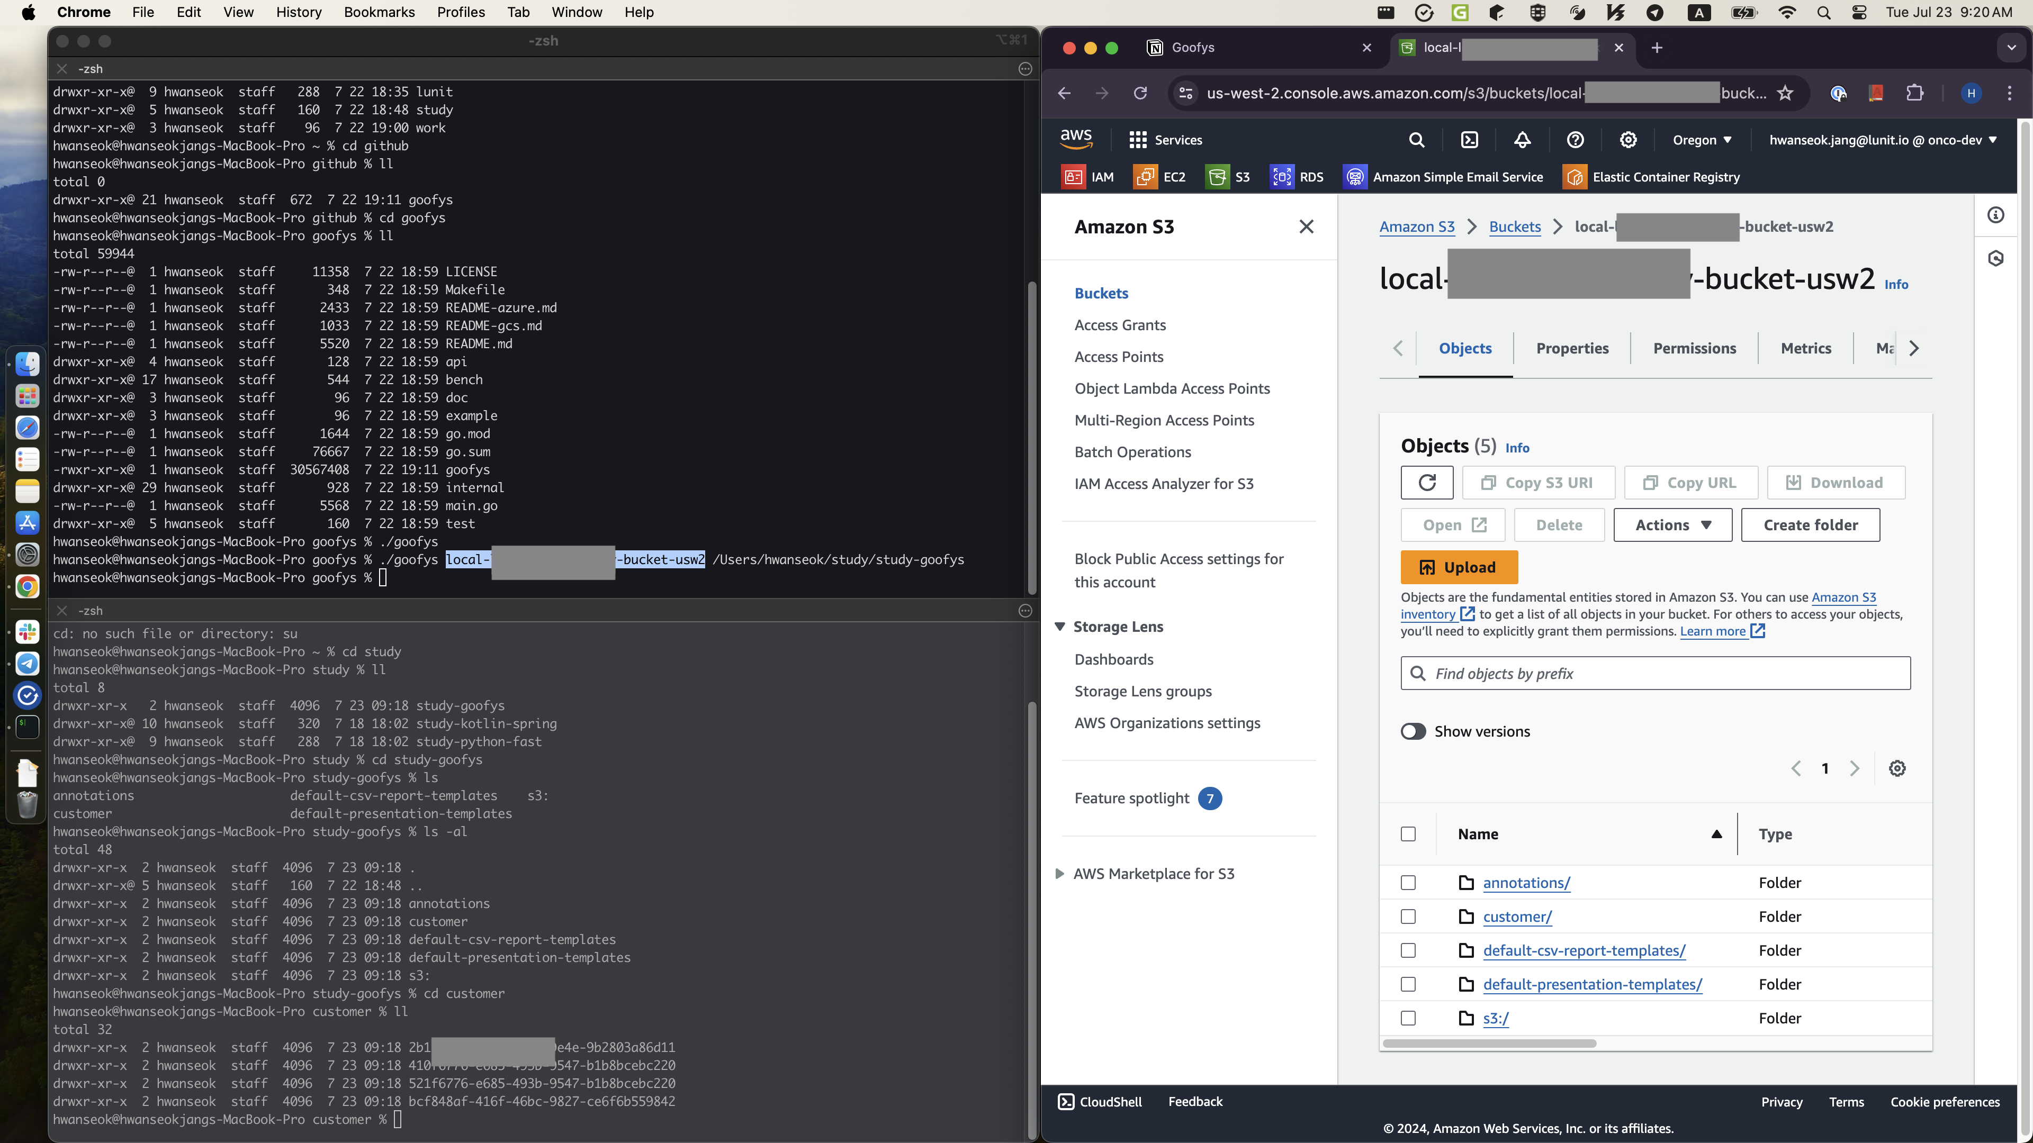The width and height of the screenshot is (2033, 1143).
Task: Click the AWS notifications bell icon
Action: [x=1523, y=140]
